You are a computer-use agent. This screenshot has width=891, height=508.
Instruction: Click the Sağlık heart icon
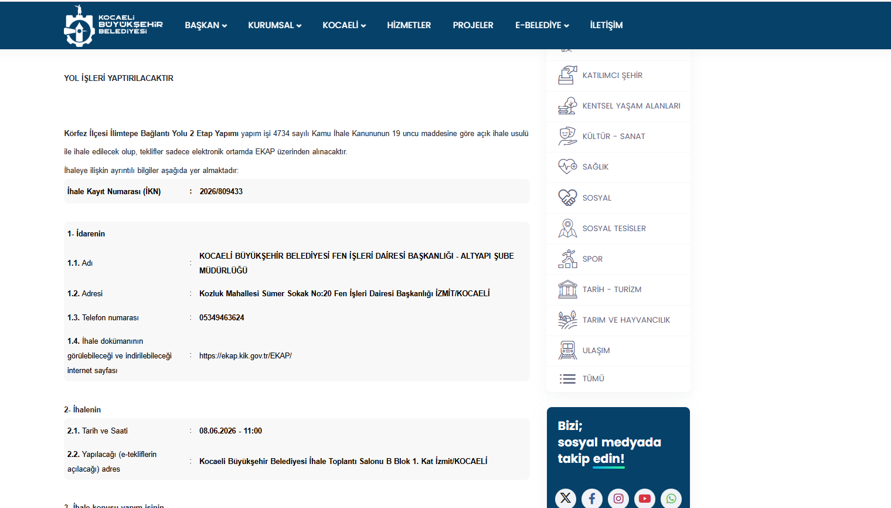click(x=567, y=167)
